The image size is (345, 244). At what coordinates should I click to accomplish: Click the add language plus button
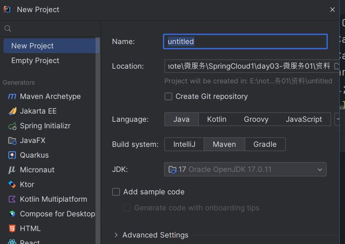tap(337, 119)
